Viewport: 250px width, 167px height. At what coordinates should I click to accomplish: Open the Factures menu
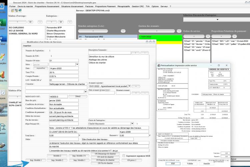coord(89,6)
